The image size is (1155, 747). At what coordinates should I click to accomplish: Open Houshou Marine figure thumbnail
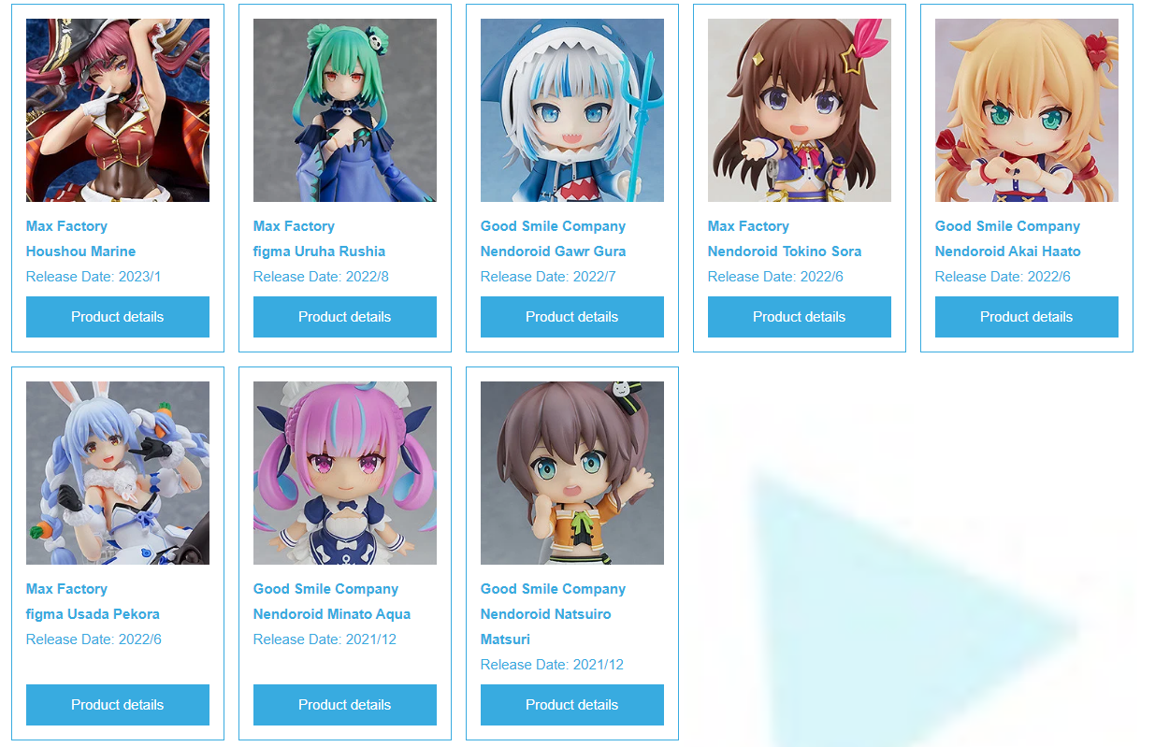(x=118, y=110)
